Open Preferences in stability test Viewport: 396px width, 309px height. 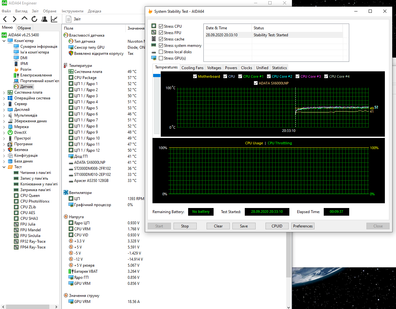click(x=303, y=226)
